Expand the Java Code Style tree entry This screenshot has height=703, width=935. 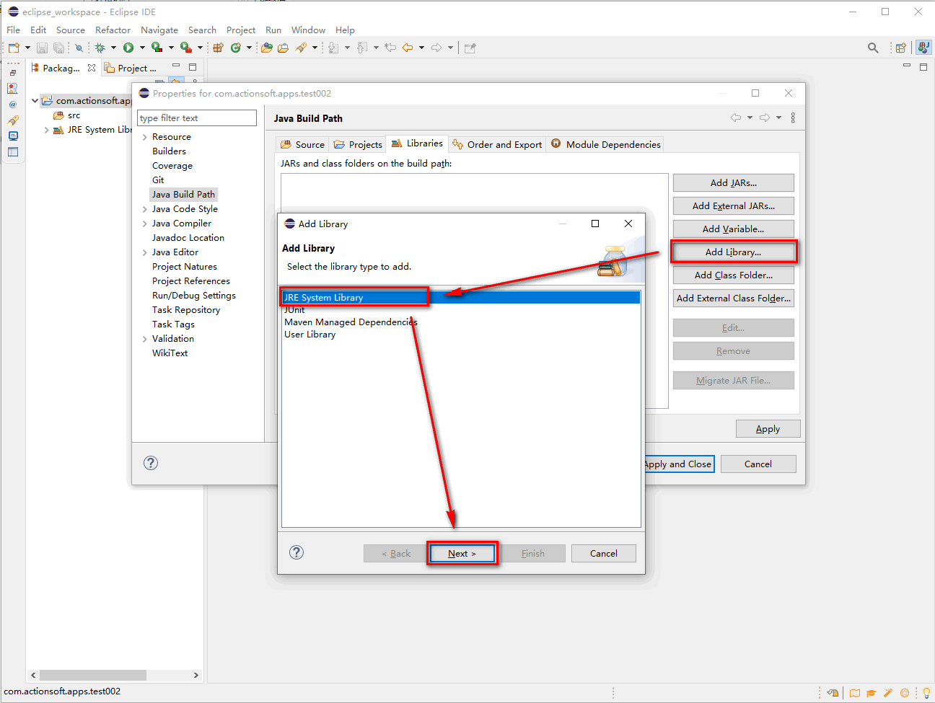pyautogui.click(x=144, y=208)
